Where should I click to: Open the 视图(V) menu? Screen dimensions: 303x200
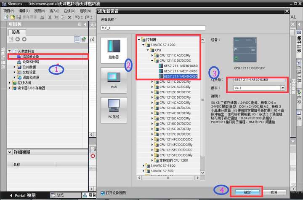click(x=40, y=11)
